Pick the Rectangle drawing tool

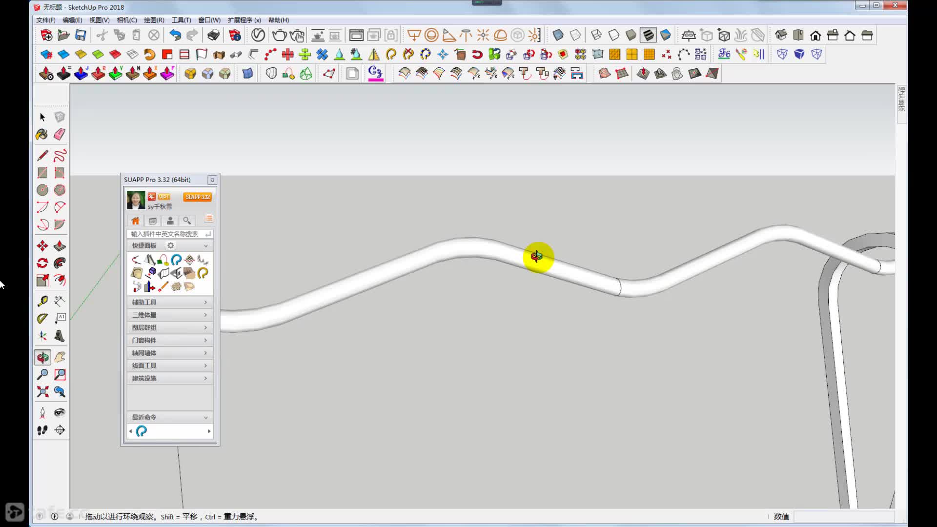click(42, 173)
